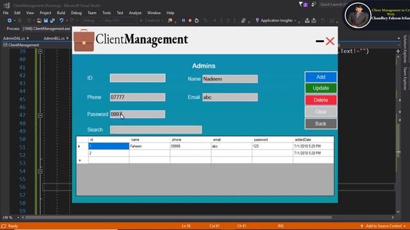Image resolution: width=410 pixels, height=230 pixels.
Task: Open the Analyze menu
Action: coord(135,13)
